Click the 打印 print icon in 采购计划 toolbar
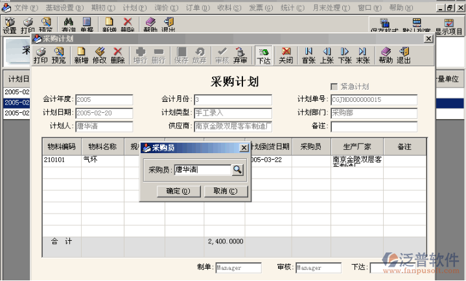This screenshot has height=281, width=466. pyautogui.click(x=40, y=55)
